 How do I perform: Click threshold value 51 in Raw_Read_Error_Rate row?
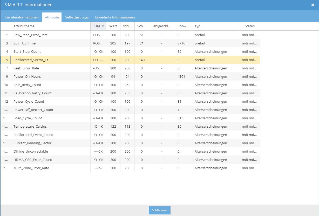[x=141, y=35]
